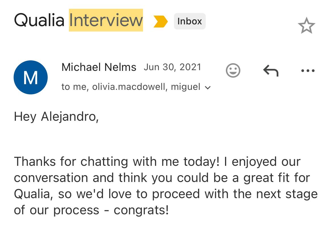Open Michael Nelms' profile avatar

click(x=31, y=77)
